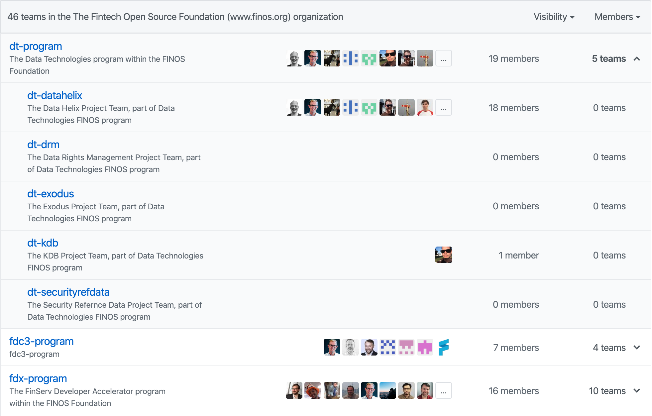Show more members of dt-program via ellipsis
The height and width of the screenshot is (416, 652).
coord(443,58)
